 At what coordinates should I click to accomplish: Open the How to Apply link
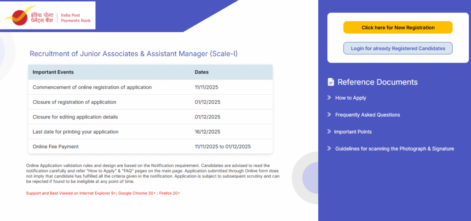350,98
